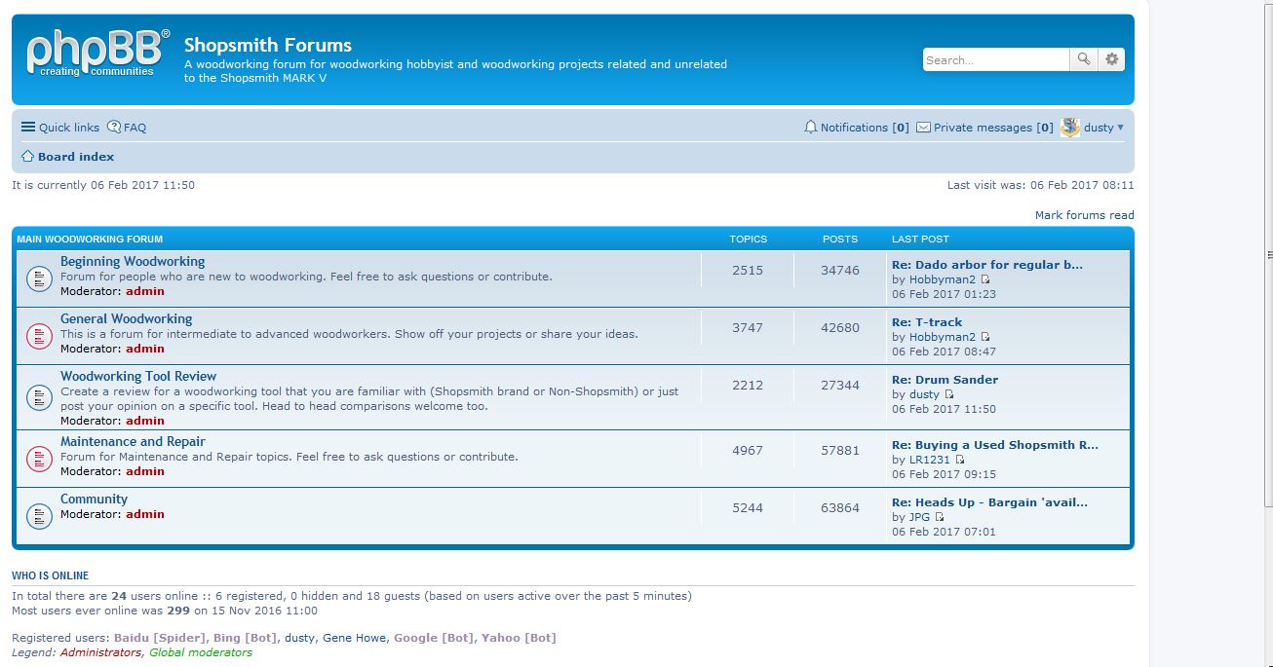The width and height of the screenshot is (1273, 667).
Task: Open Re: Heads Up - Bargain post
Action: 989,502
